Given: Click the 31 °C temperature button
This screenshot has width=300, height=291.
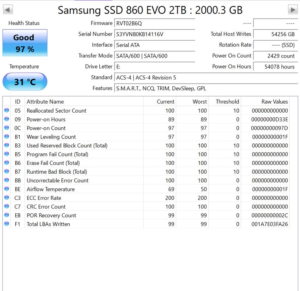Looking at the screenshot, I should click(25, 82).
